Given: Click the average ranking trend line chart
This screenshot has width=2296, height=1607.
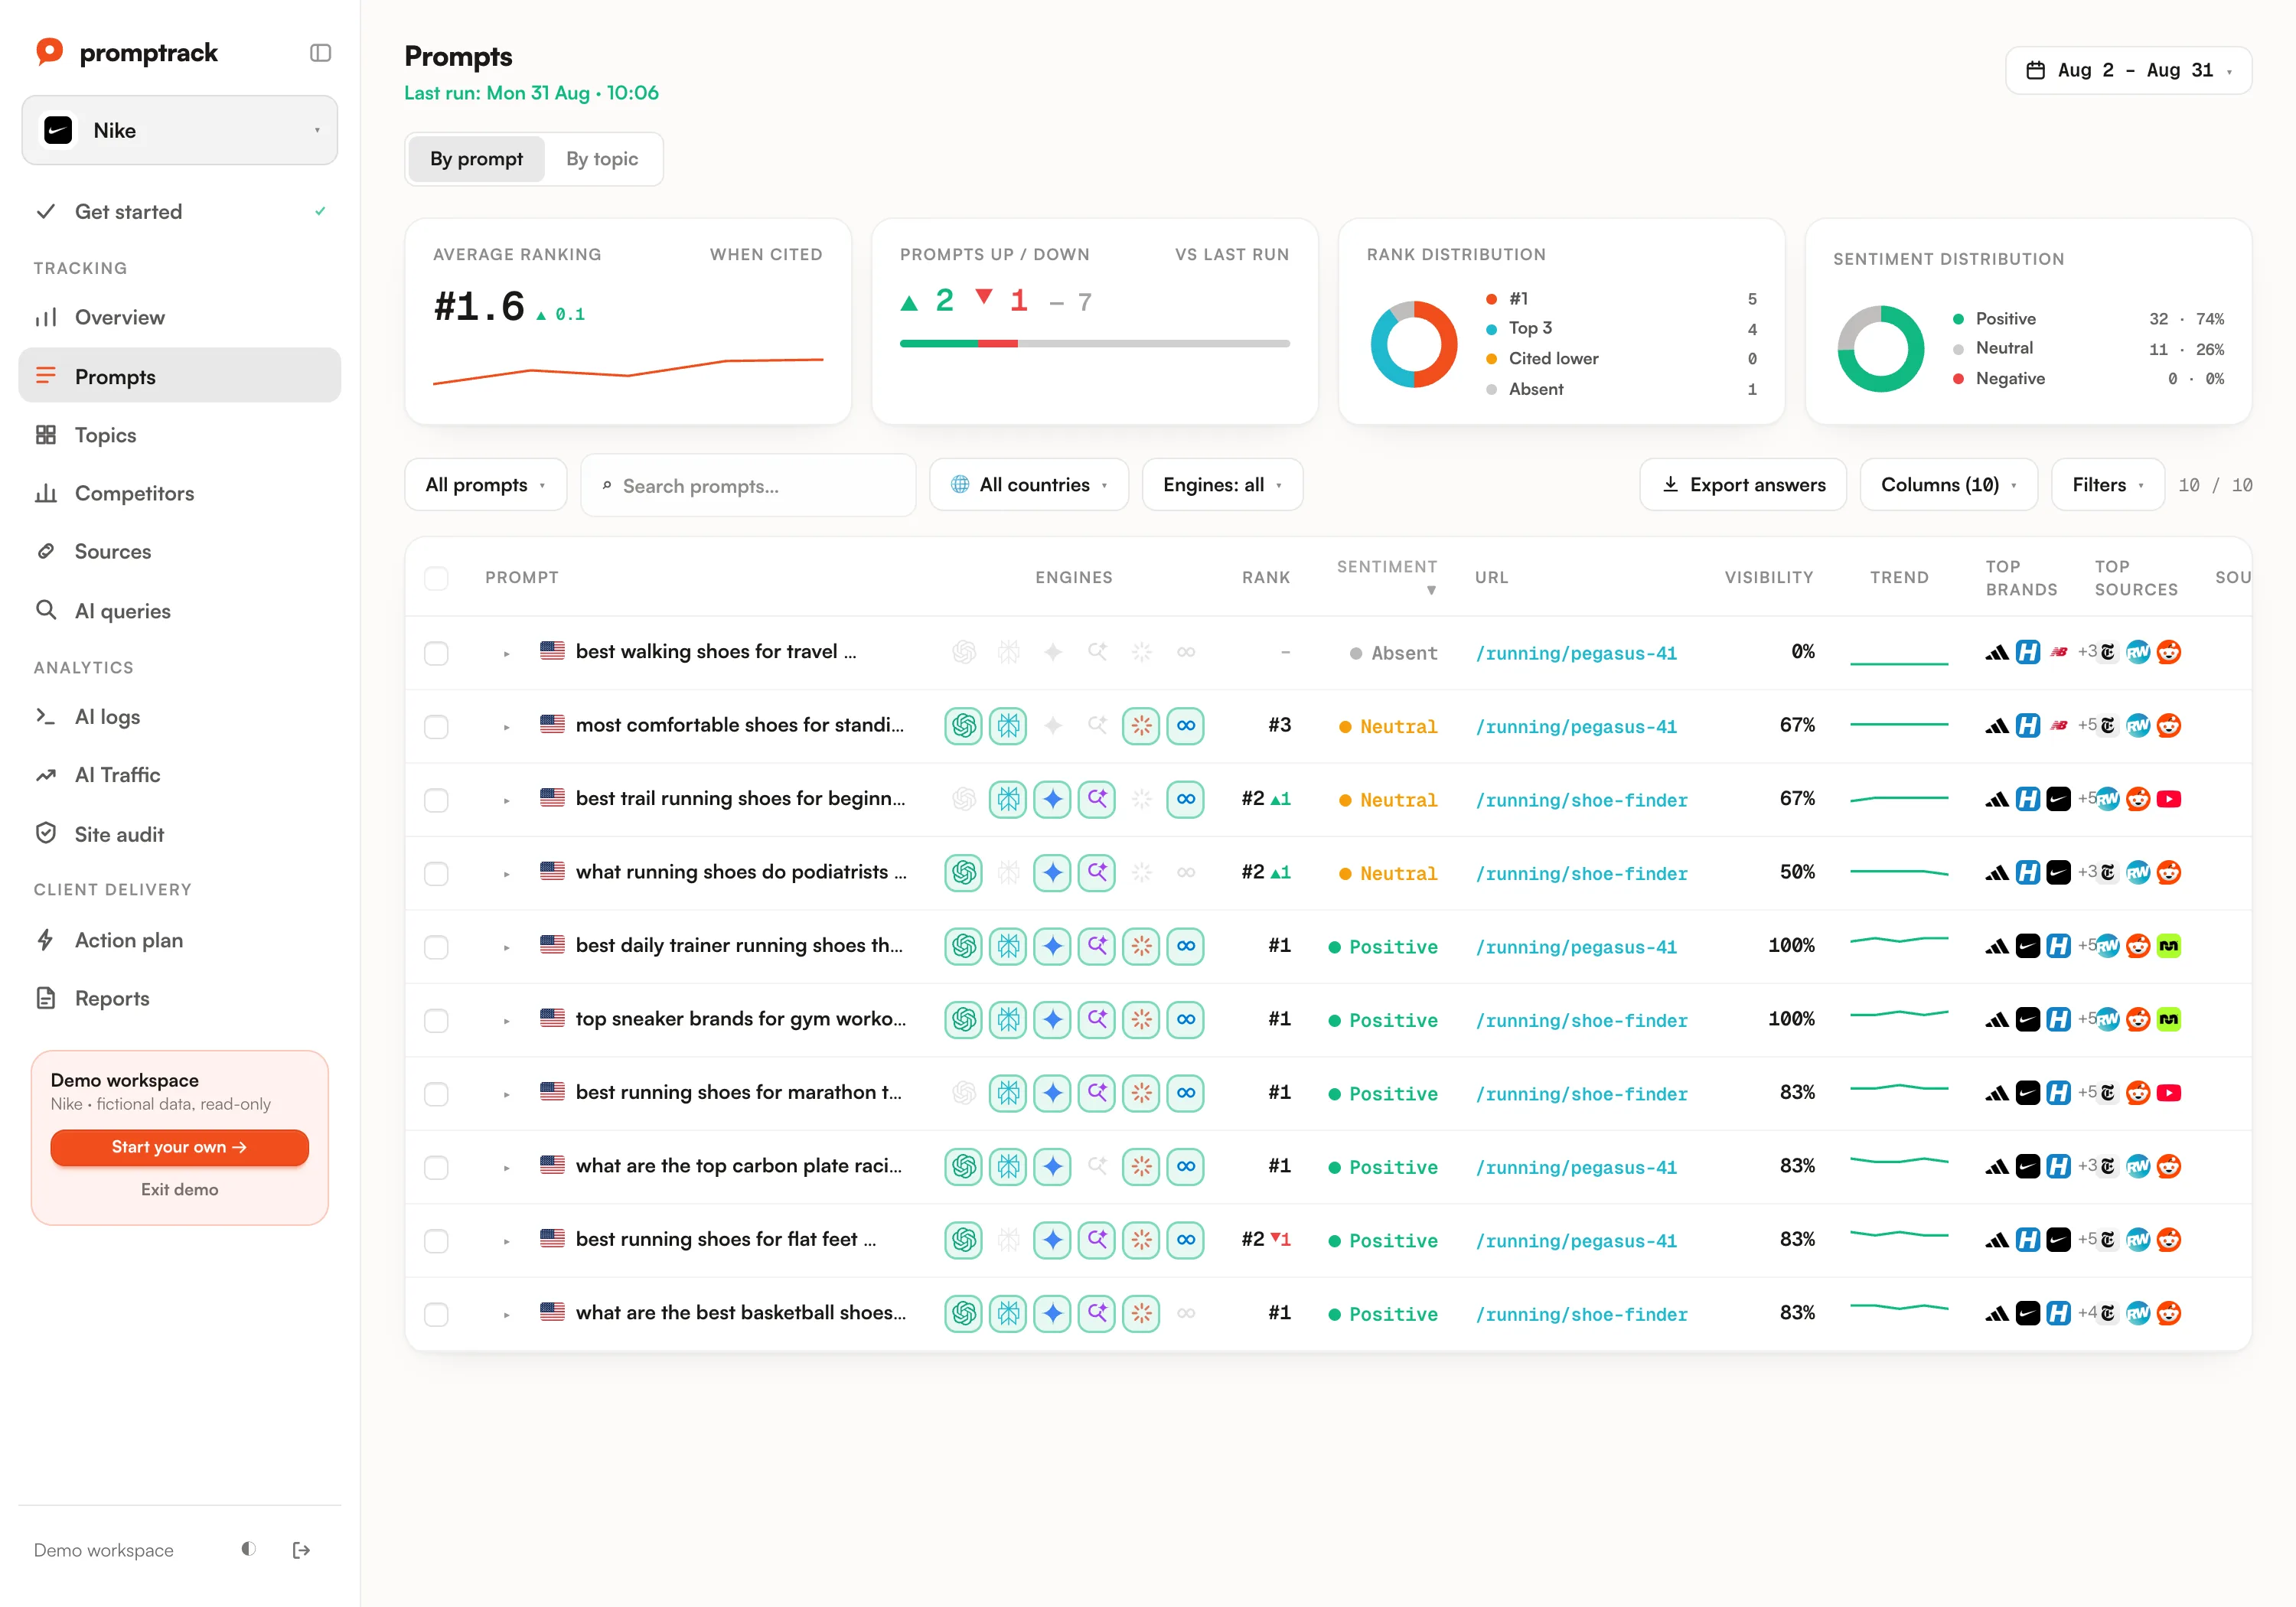Looking at the screenshot, I should click(x=628, y=371).
